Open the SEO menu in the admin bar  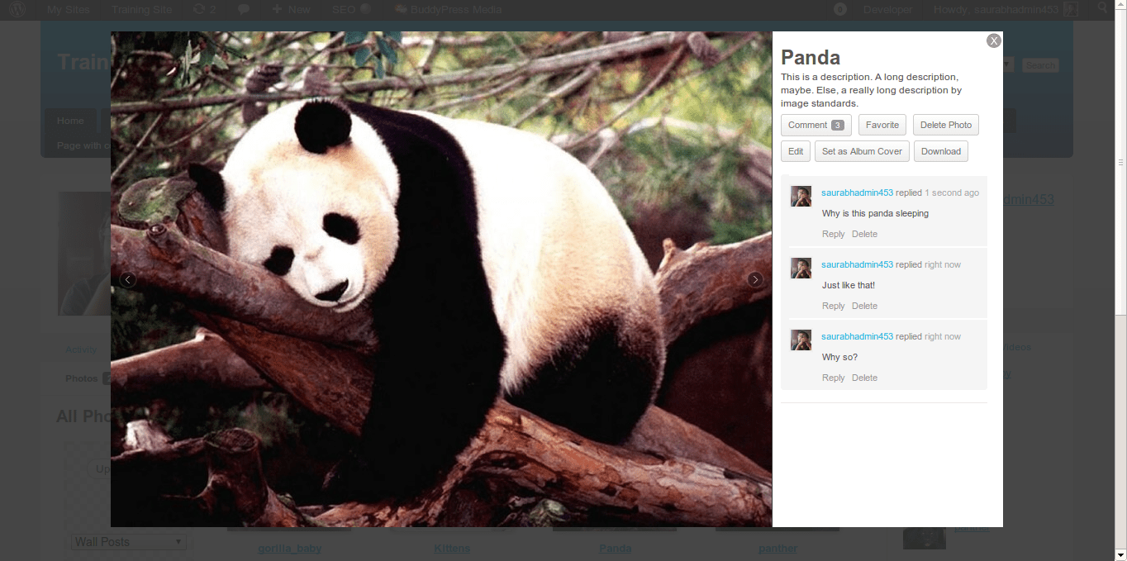pyautogui.click(x=350, y=10)
